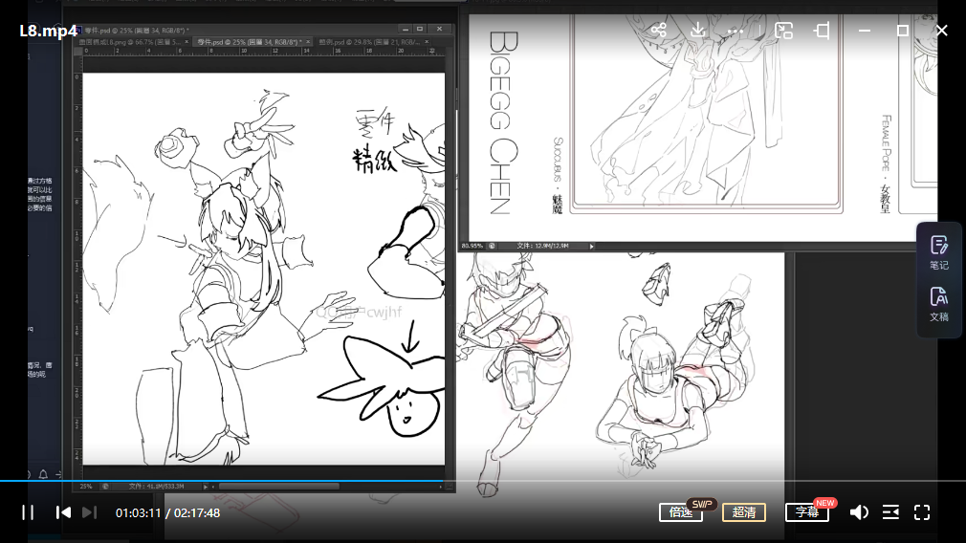Open the 文稿 transcript panel
Screen dimensions: 966x543
tap(939, 304)
